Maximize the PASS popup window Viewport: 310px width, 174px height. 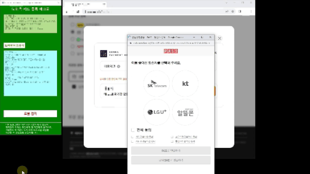[202, 37]
